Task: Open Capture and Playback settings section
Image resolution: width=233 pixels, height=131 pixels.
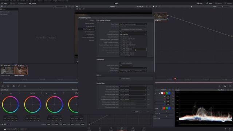Action: point(88,37)
